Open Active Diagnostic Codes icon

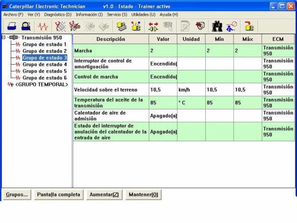point(60,26)
